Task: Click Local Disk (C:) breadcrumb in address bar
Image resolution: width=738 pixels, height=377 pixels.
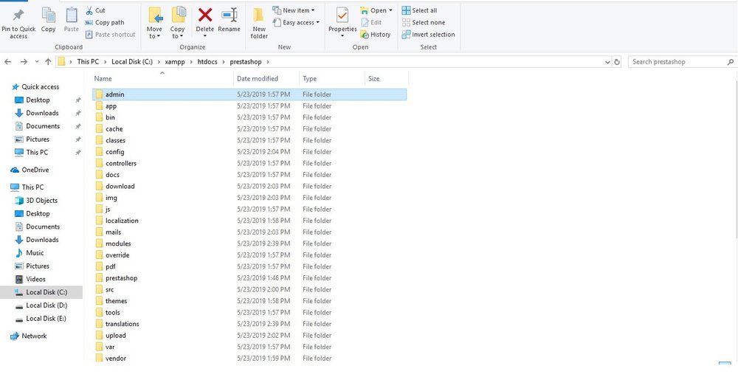Action: 132,62
